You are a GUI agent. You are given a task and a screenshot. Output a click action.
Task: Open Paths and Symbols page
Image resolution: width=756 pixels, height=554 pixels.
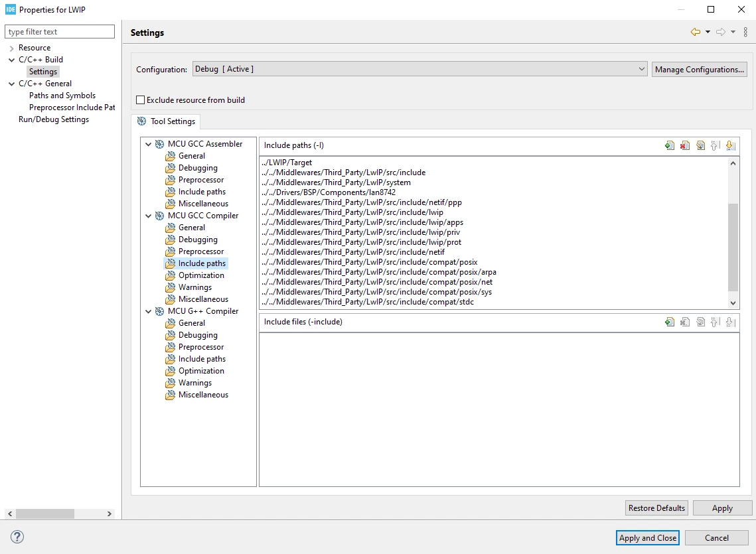[62, 96]
